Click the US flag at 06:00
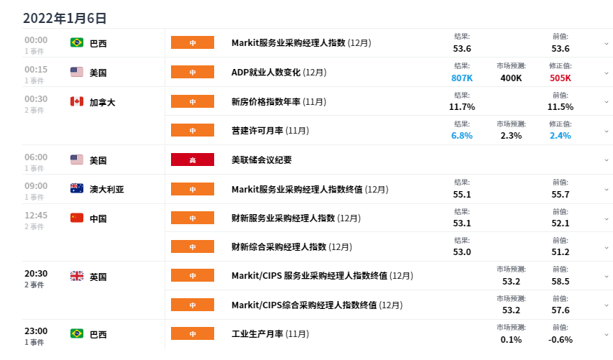613x360 pixels. coord(77,160)
